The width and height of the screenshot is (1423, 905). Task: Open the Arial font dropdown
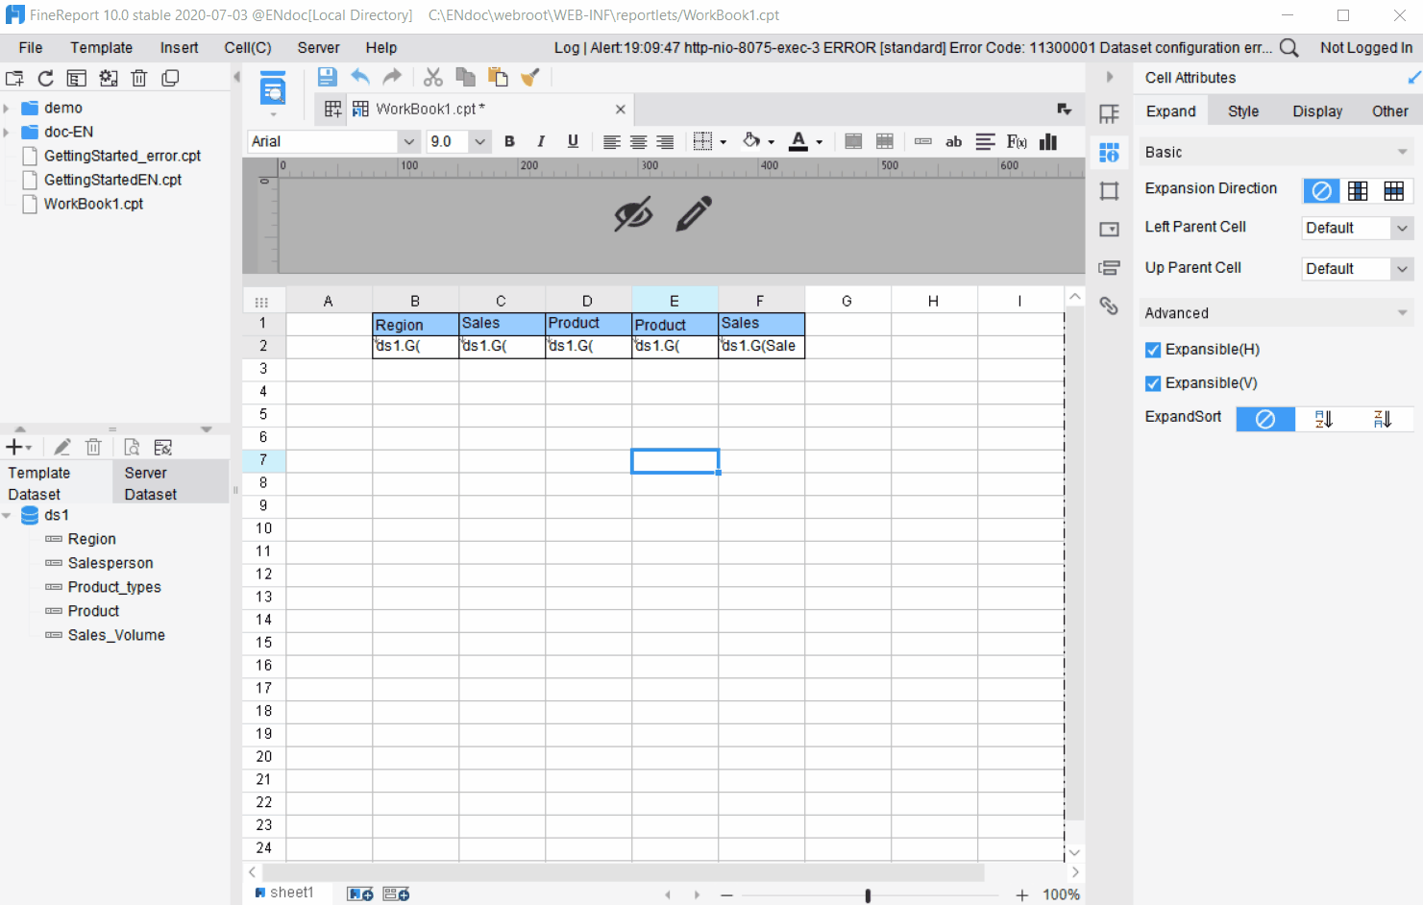click(408, 141)
